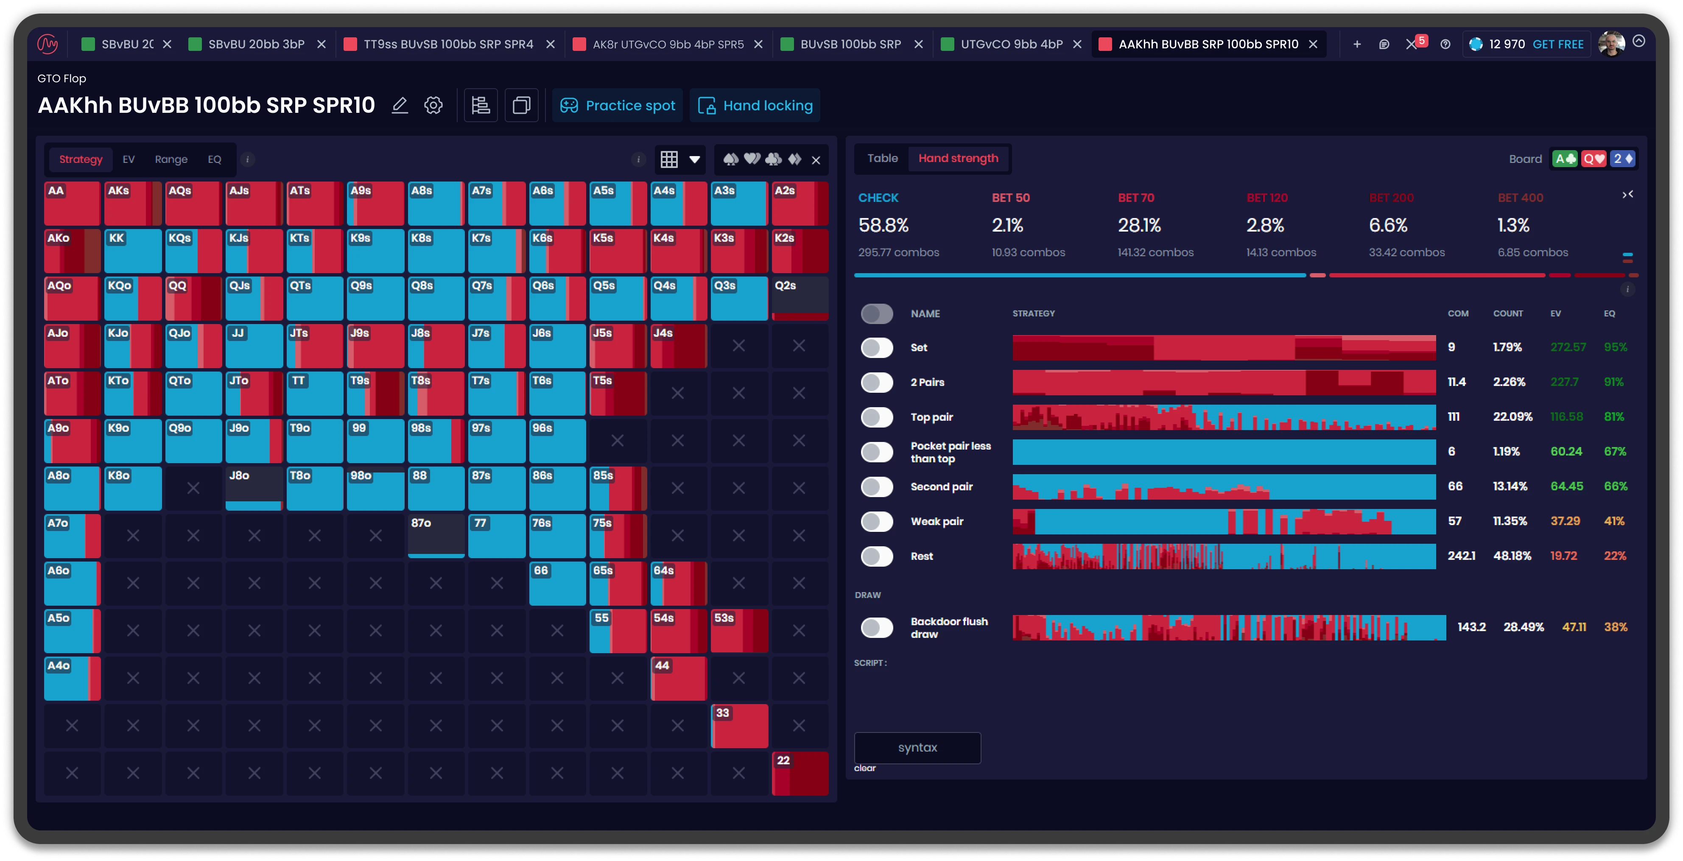Open the grid view dropdown arrow
The width and height of the screenshot is (1683, 861).
[694, 159]
